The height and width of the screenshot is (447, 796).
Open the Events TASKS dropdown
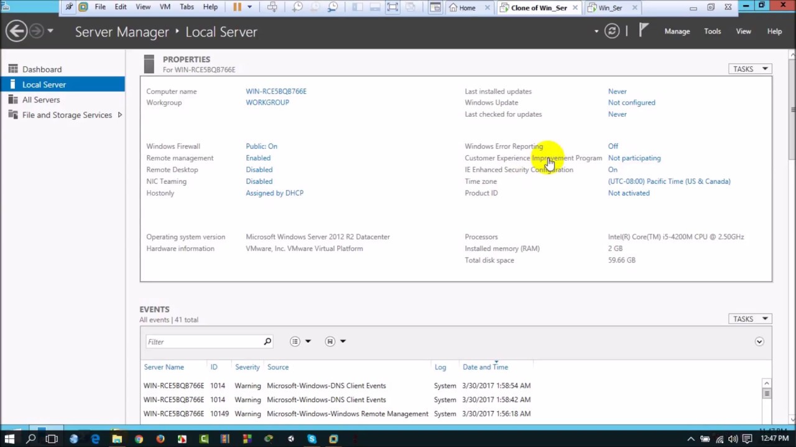[750, 319]
